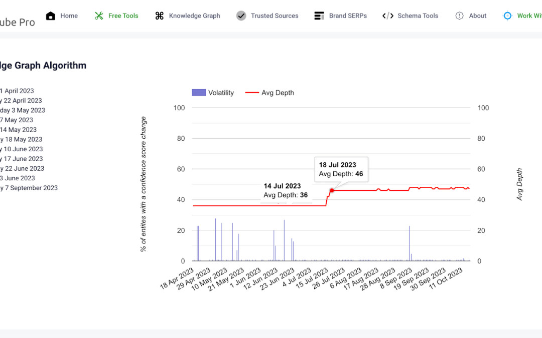Hide the Volatility series via its legend entry
Image resolution: width=542 pixels, height=338 pixels.
tap(213, 92)
